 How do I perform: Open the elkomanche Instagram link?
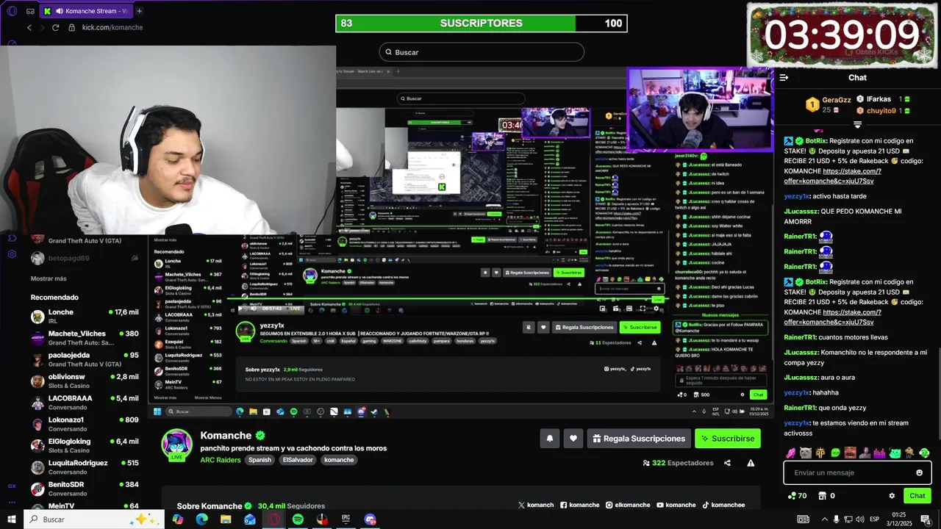pyautogui.click(x=628, y=505)
